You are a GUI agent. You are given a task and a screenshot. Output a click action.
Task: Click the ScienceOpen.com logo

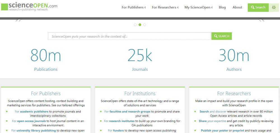coord(29,7)
